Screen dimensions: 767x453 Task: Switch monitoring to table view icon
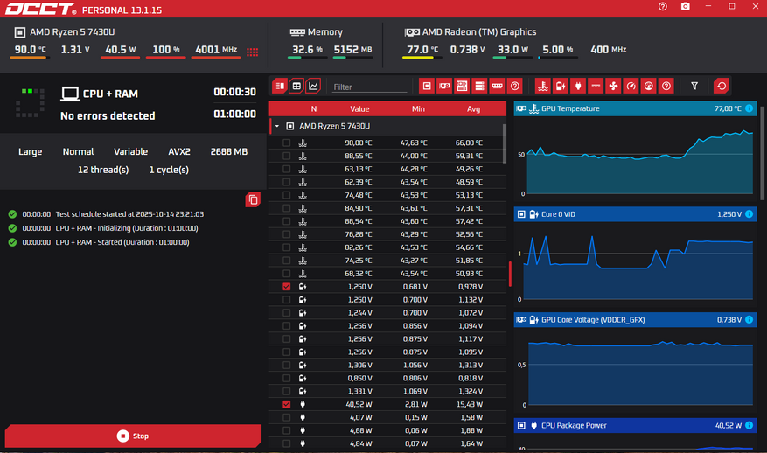(296, 86)
